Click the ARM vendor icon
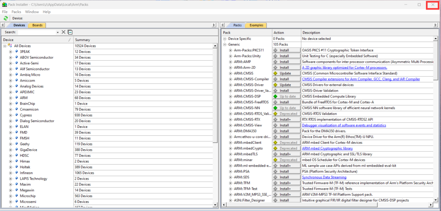This screenshot has height=211, width=441. (16, 98)
